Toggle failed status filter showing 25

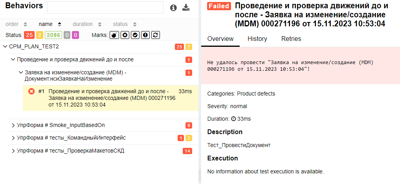(x=29, y=35)
